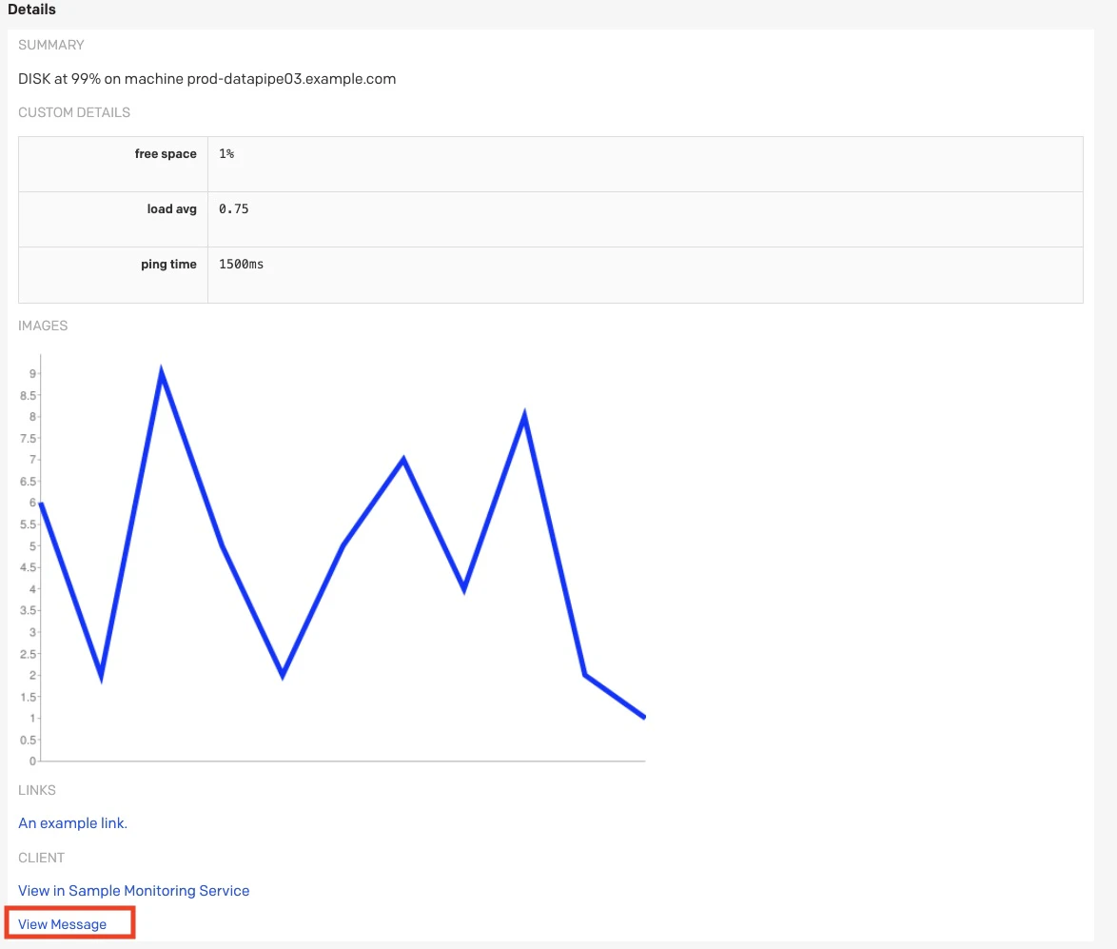Click the blue line chart image
This screenshot has height=949, width=1117.
point(332,560)
